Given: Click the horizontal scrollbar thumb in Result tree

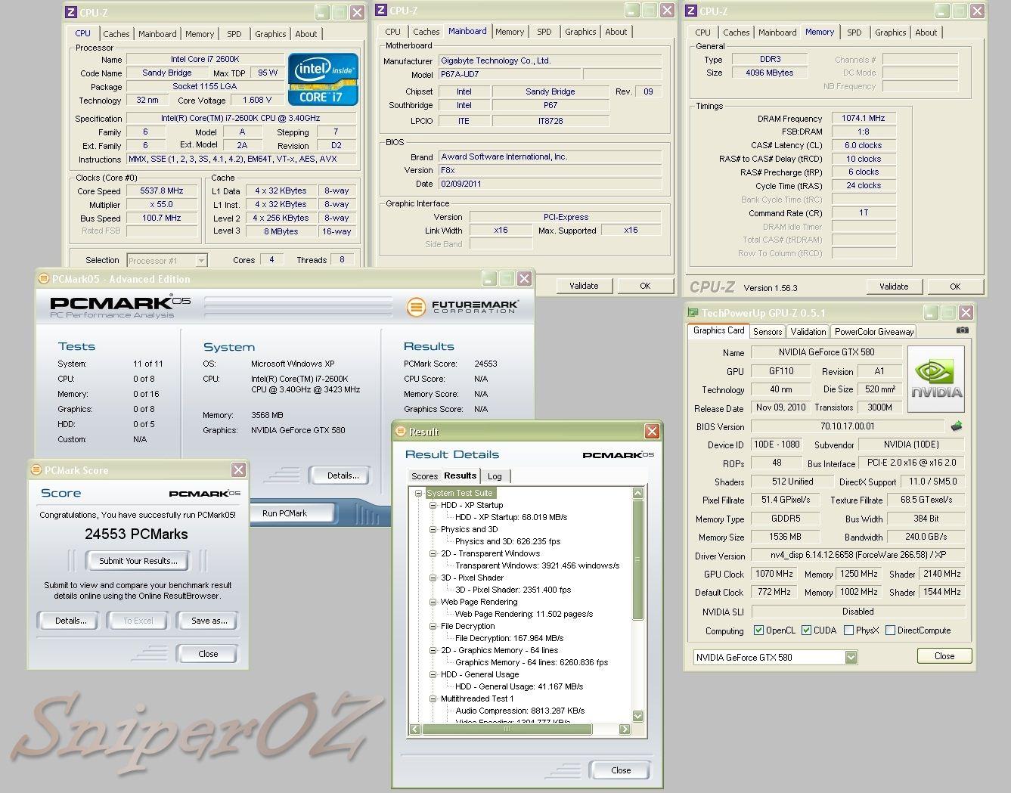Looking at the screenshot, I should (507, 729).
